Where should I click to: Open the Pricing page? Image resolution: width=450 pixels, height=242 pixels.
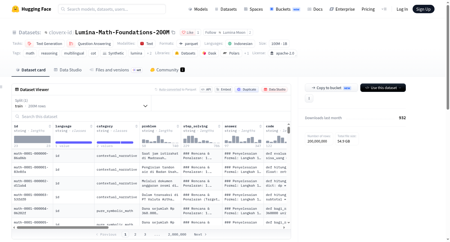[x=368, y=9]
